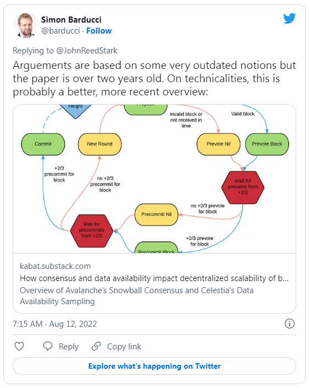Open the @JohnReedStark replying-to mention
The height and width of the screenshot is (388, 310).
pyautogui.click(x=87, y=51)
